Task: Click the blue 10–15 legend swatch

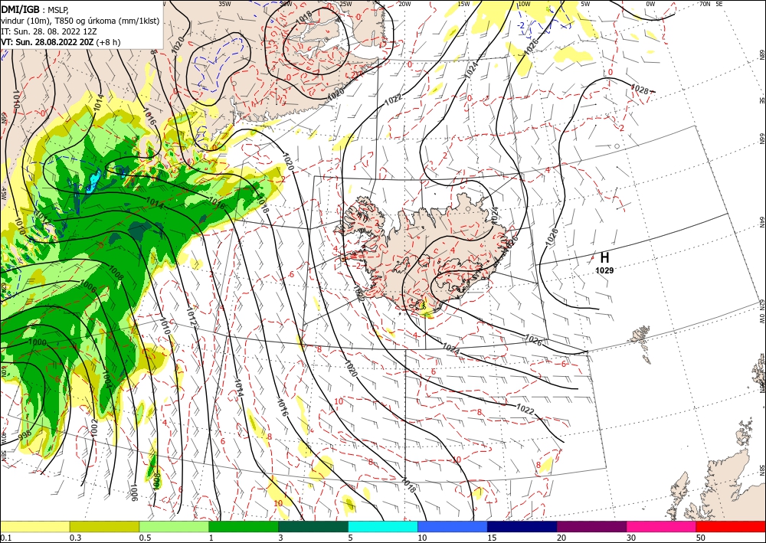Action: (x=453, y=526)
